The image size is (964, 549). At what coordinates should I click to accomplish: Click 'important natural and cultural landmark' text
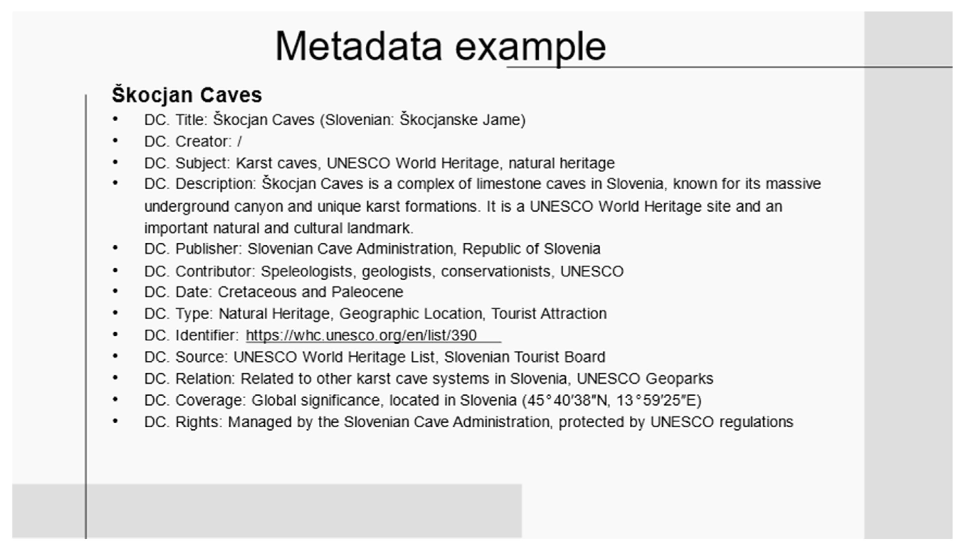(x=279, y=228)
